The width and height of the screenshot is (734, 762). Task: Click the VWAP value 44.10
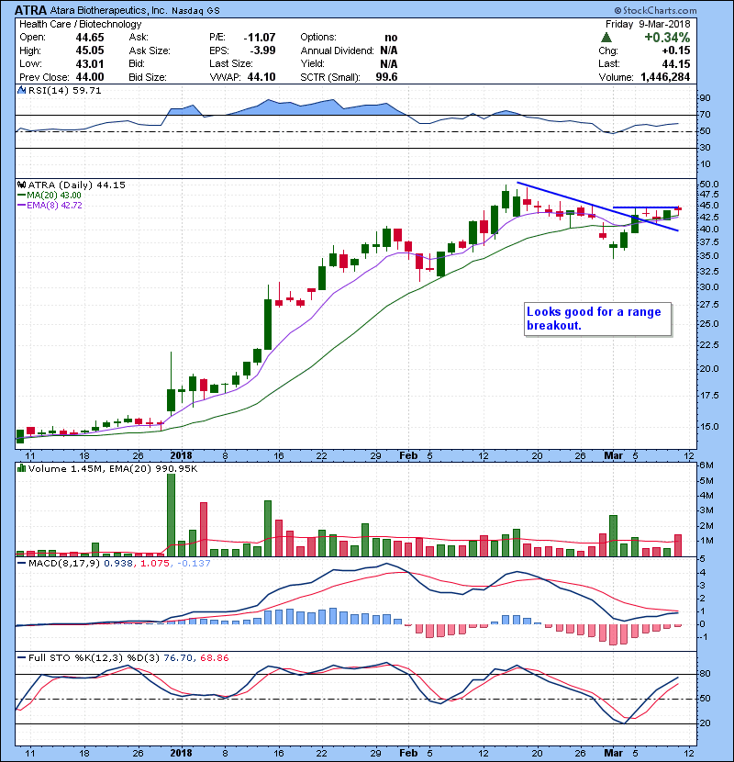click(261, 77)
